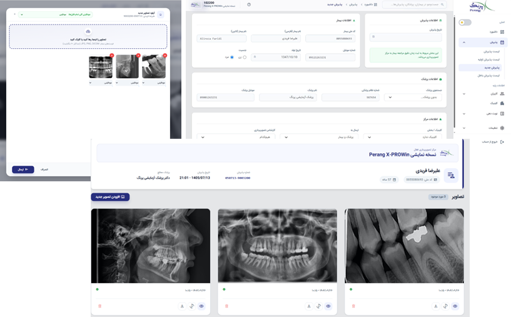Click the admission date (تاریخ پذیرش) field
This screenshot has width=511, height=317.
(x=406, y=37)
